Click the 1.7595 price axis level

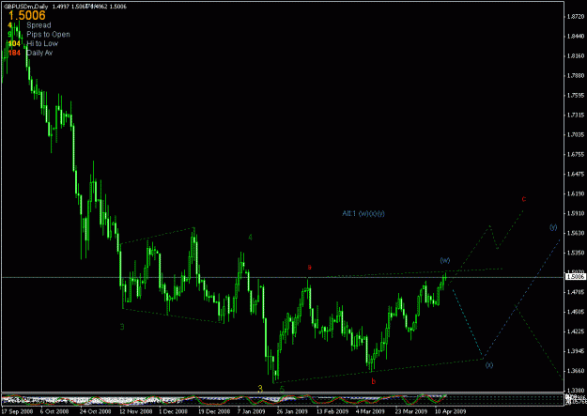pos(576,96)
